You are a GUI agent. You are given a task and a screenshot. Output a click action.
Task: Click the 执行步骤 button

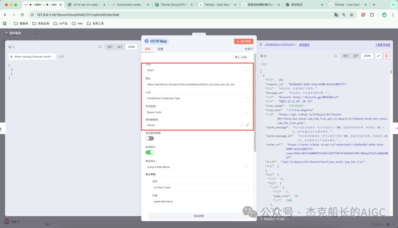pyautogui.click(x=244, y=41)
